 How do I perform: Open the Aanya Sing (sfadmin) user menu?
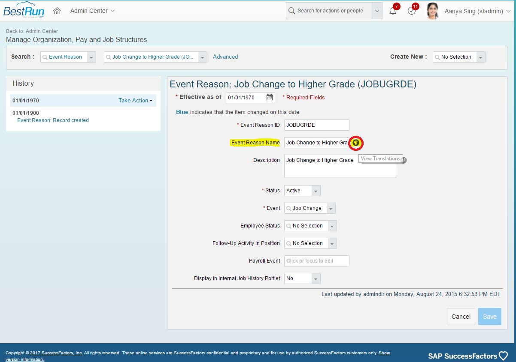478,11
